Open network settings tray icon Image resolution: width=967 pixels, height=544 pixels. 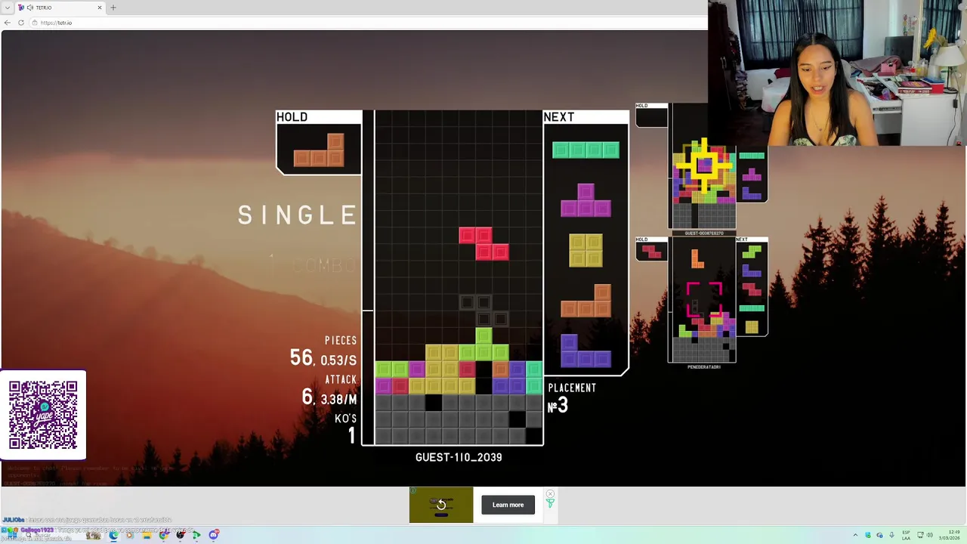pos(919,535)
